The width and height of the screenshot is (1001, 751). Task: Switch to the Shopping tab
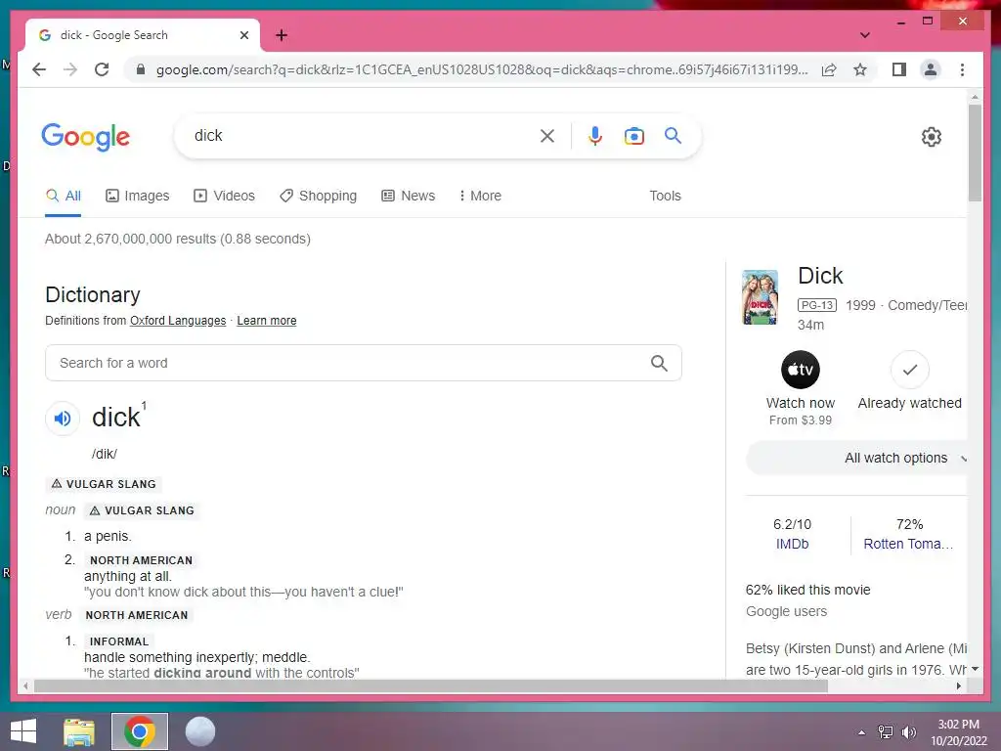tap(318, 196)
